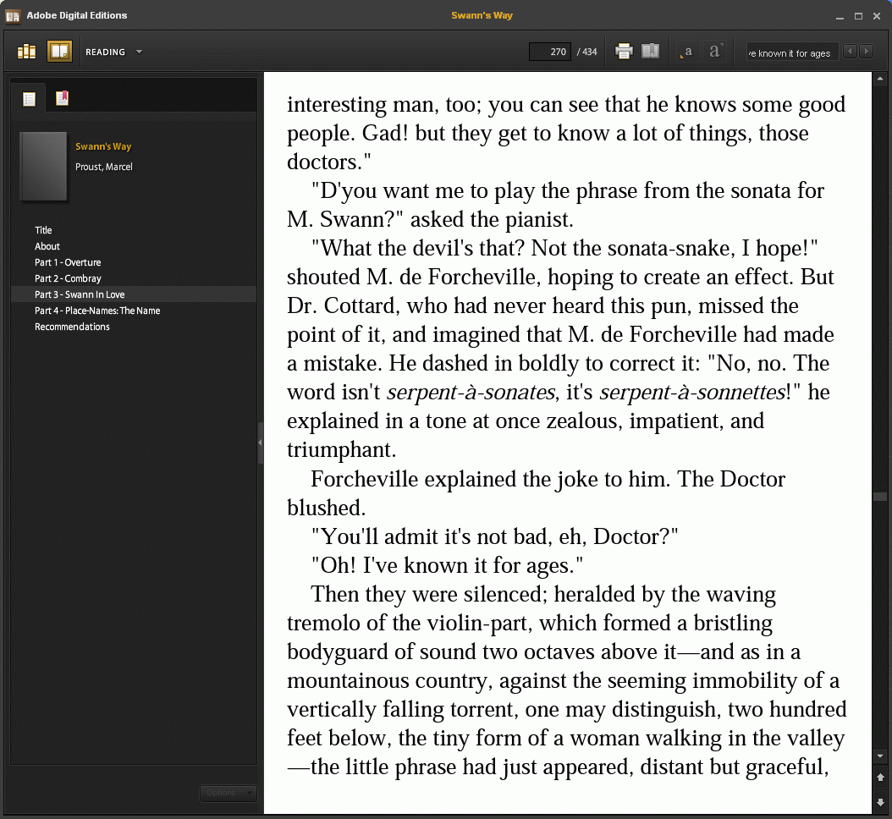Click the italic word 'serpent-à-sonates'
The width and height of the screenshot is (892, 819).
click(471, 393)
